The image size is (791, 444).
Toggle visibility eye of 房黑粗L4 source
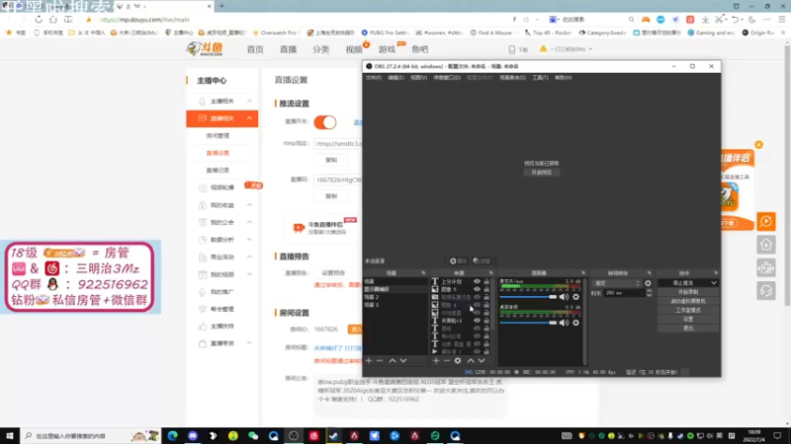click(x=477, y=321)
